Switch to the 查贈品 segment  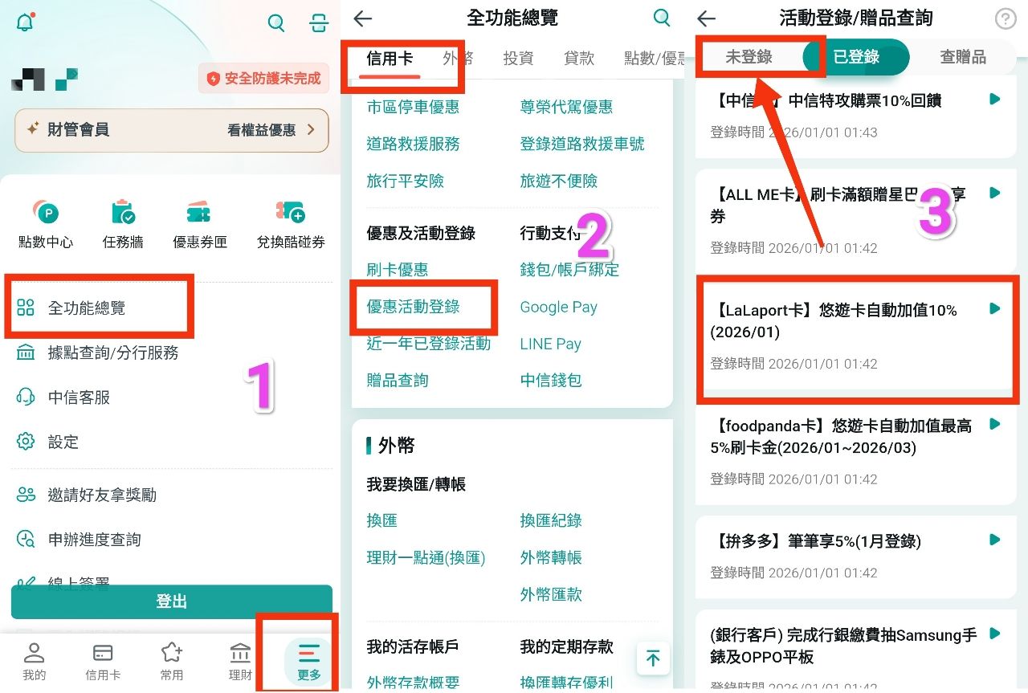click(962, 57)
